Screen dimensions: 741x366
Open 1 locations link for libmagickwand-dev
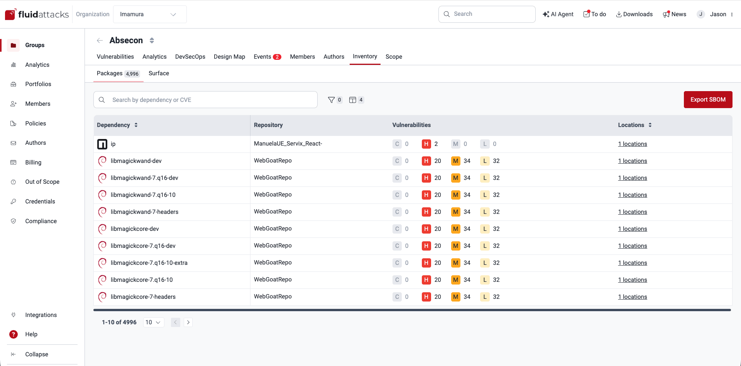pos(633,161)
